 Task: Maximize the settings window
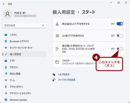[x=118, y=3]
